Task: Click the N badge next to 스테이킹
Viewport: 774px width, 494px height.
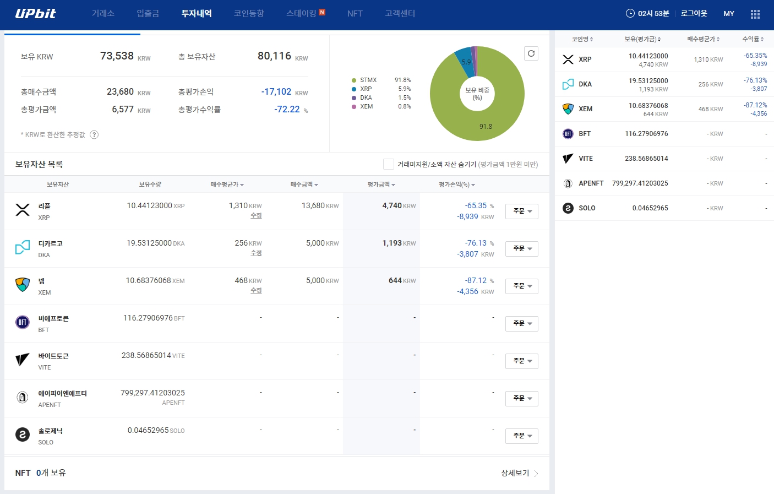Action: pos(322,12)
